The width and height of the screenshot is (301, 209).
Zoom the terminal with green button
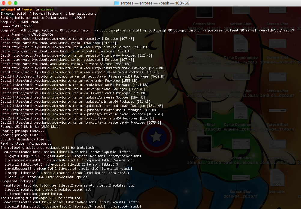pos(16,3)
